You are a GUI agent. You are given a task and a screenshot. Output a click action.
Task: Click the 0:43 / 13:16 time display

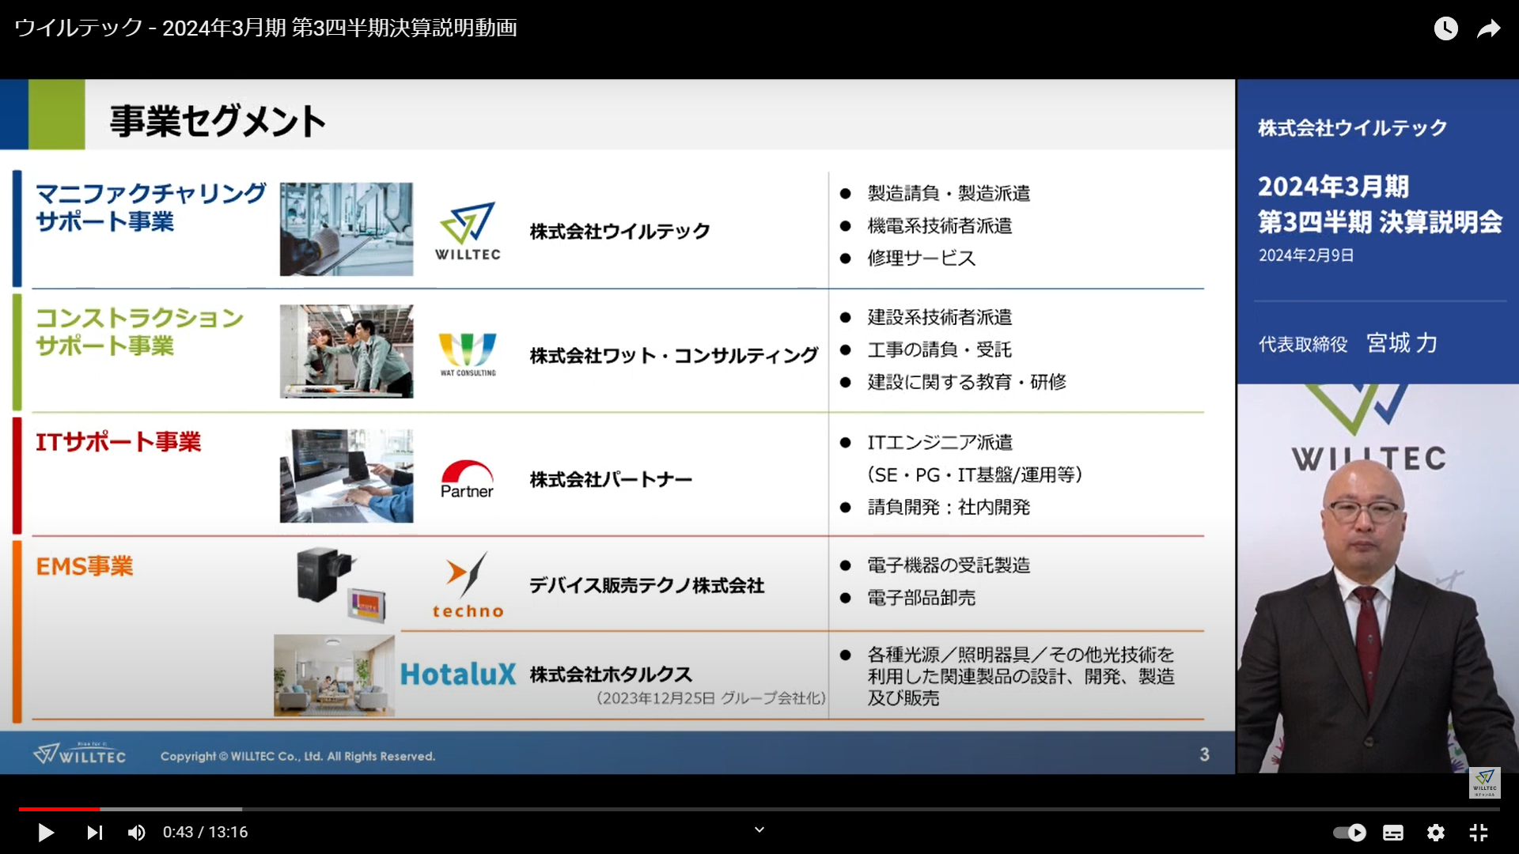[x=206, y=832]
